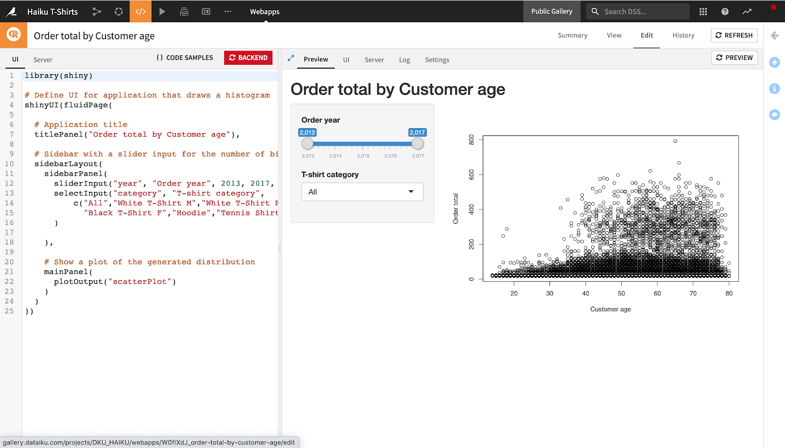
Task: Click the help question mark icon
Action: 725,11
